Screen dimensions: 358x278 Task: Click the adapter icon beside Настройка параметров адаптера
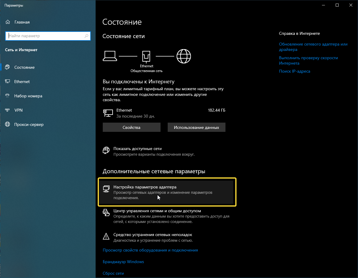[x=106, y=189]
